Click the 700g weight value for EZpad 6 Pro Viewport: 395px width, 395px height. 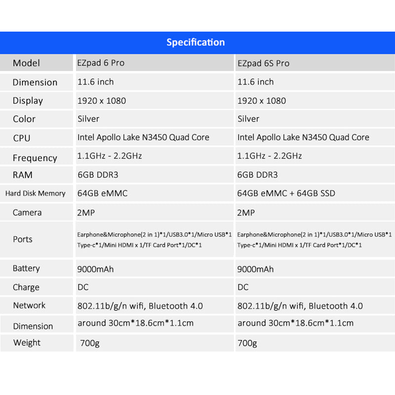89,343
